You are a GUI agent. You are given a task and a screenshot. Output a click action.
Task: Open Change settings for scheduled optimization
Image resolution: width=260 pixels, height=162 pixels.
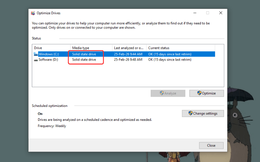coord(203,113)
